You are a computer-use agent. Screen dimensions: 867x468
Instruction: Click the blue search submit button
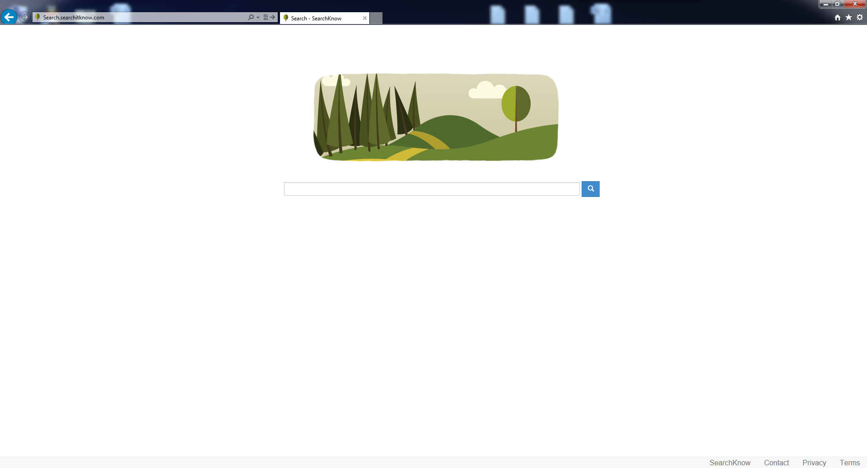(591, 189)
